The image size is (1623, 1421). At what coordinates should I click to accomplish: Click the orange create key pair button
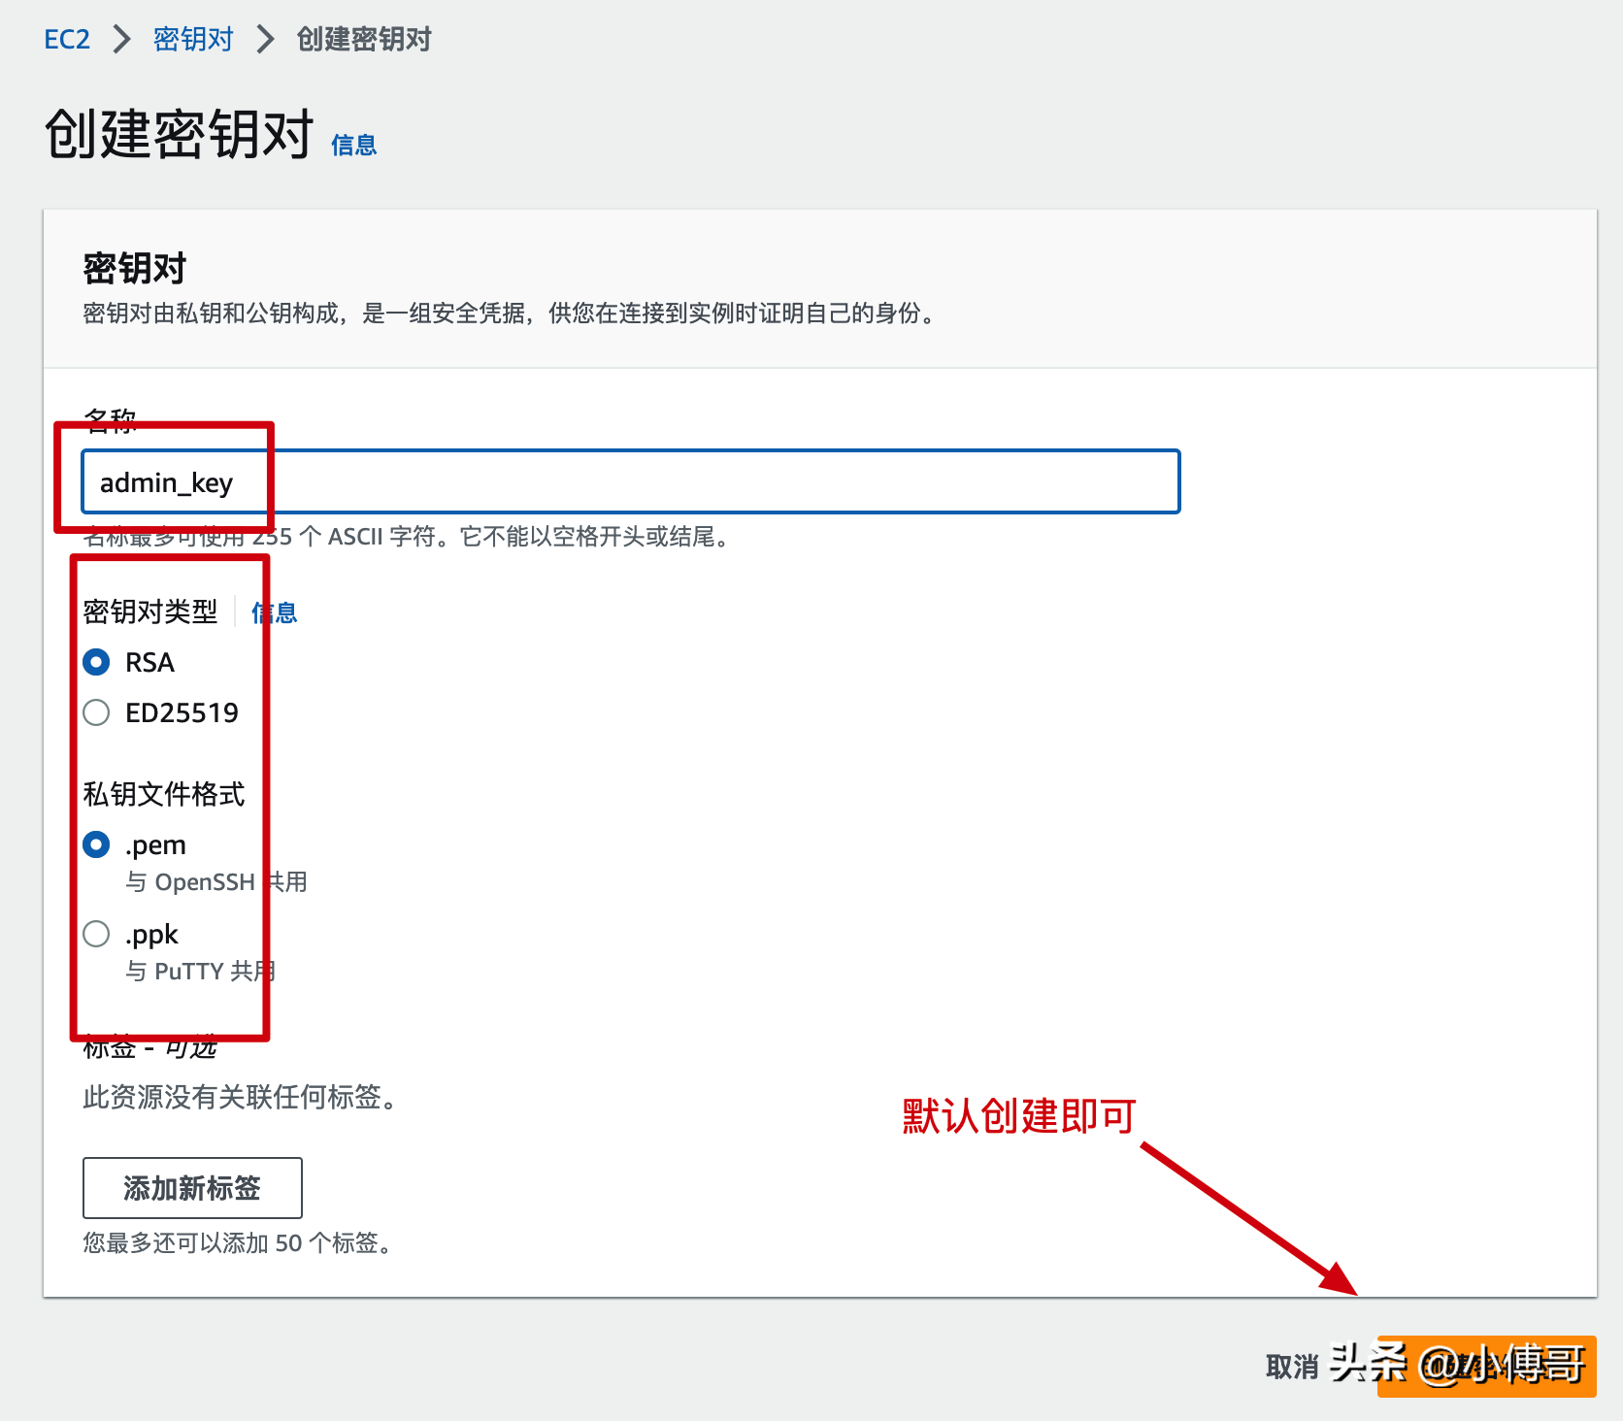click(x=1486, y=1367)
